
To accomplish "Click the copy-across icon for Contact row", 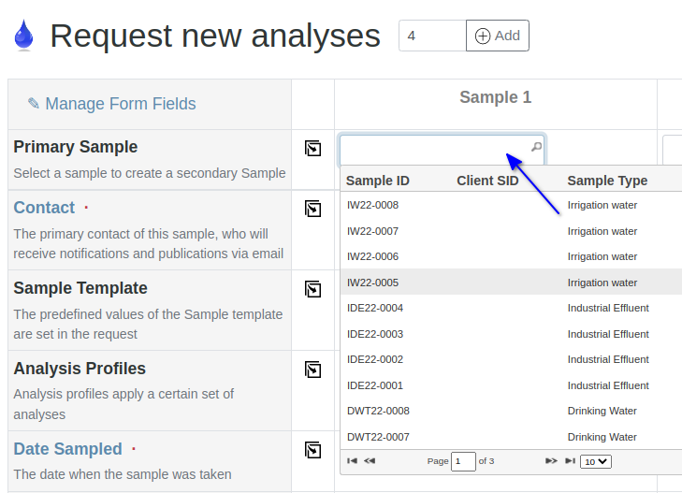I will point(312,208).
